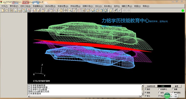Viewport: 186px width, 99px height.
Task: Select the virtual Z rotation cube icon
Action: pyautogui.click(x=43, y=10)
